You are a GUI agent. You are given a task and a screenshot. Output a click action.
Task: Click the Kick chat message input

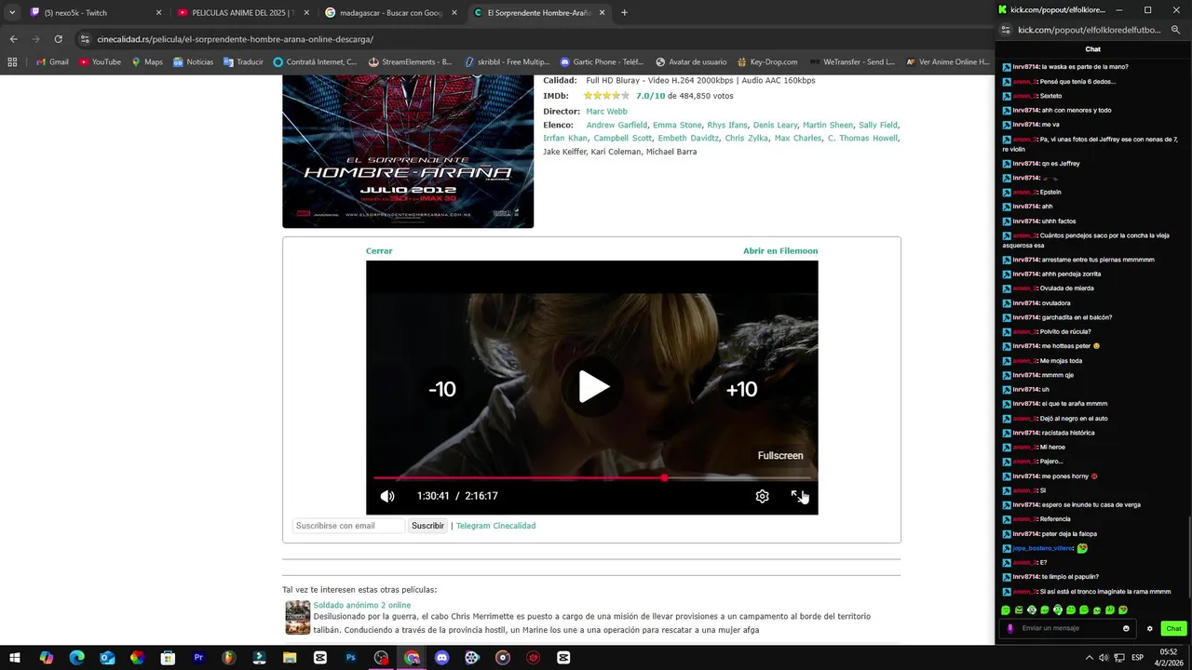point(1069,628)
